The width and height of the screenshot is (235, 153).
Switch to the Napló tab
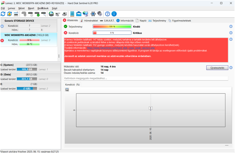click(141, 21)
